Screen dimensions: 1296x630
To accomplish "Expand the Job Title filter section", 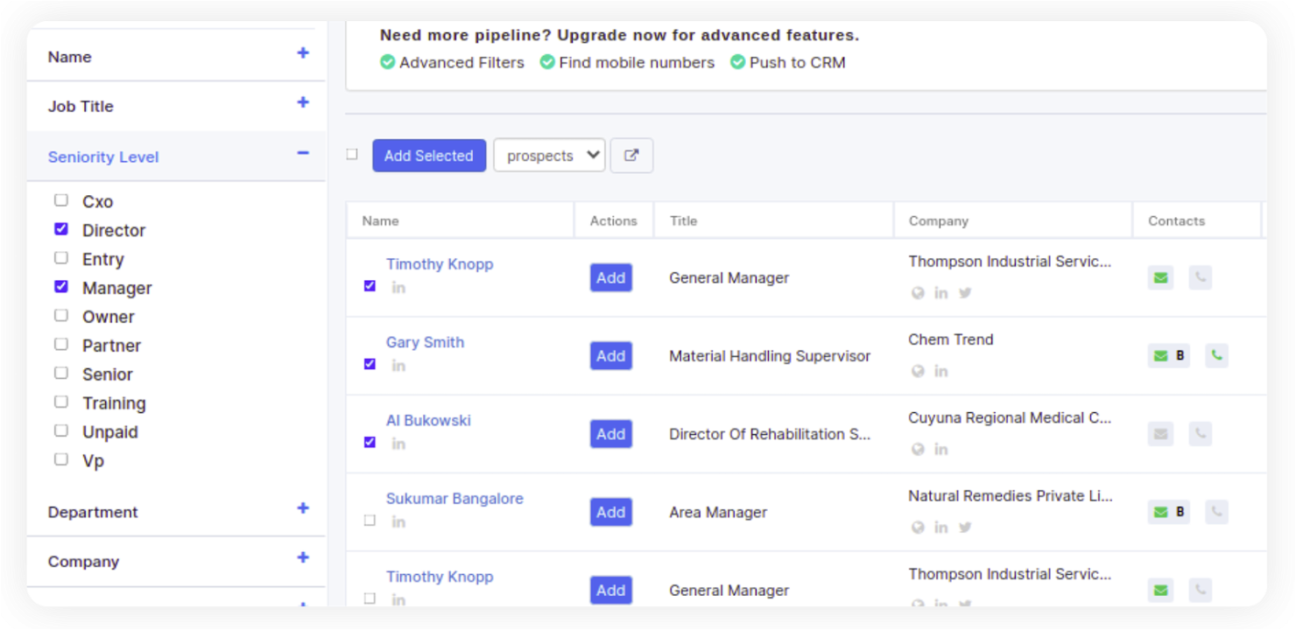I will (x=302, y=103).
